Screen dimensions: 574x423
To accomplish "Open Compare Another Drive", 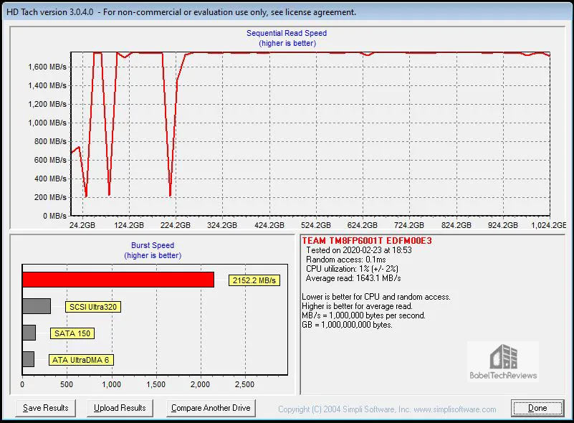I will (211, 408).
